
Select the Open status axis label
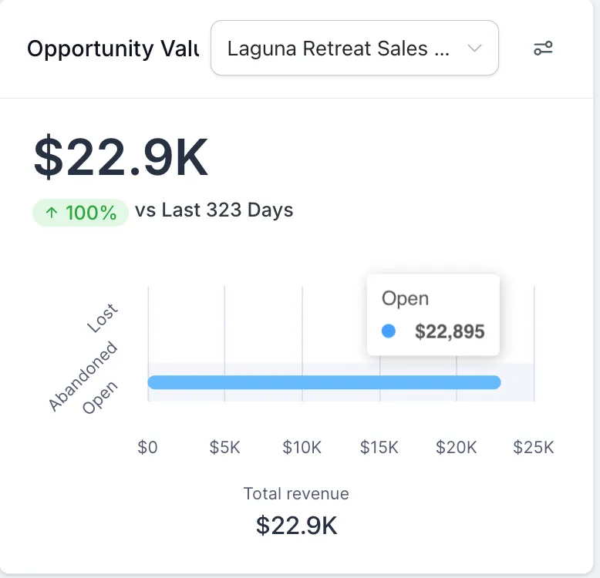(x=100, y=397)
